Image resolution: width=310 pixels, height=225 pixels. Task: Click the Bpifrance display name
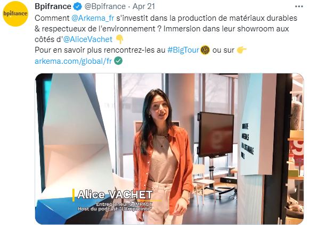[x=53, y=6]
